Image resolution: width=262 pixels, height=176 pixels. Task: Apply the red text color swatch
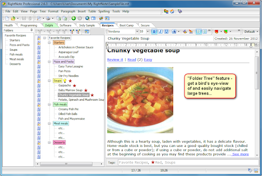217,32
